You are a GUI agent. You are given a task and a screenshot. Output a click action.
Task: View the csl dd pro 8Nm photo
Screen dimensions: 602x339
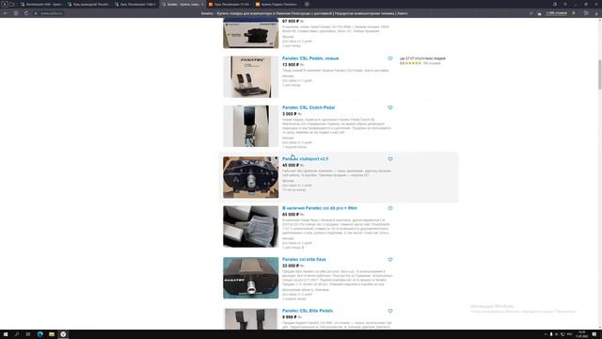251,226
